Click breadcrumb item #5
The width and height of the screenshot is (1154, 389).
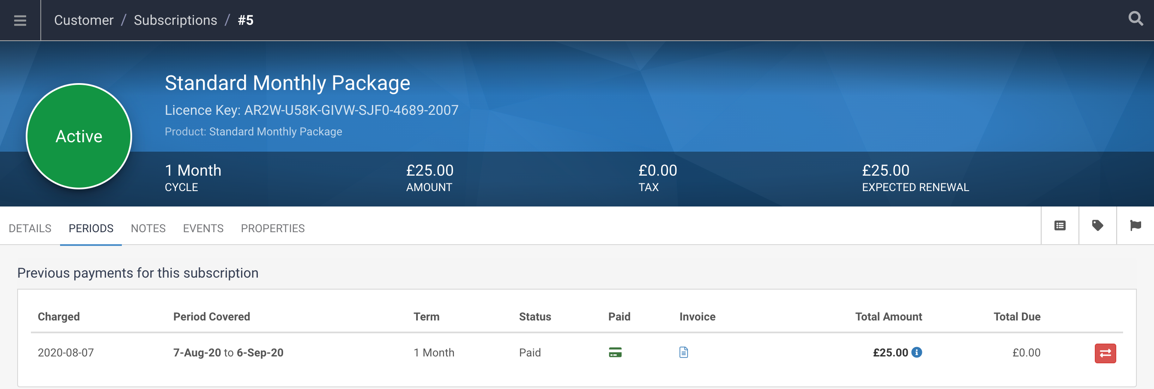(x=245, y=20)
